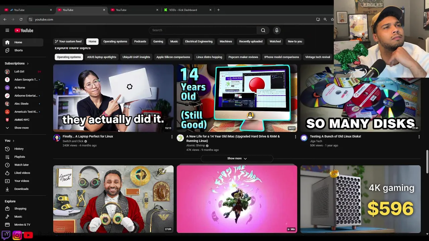Expand Show more subscriptions

coord(23,128)
